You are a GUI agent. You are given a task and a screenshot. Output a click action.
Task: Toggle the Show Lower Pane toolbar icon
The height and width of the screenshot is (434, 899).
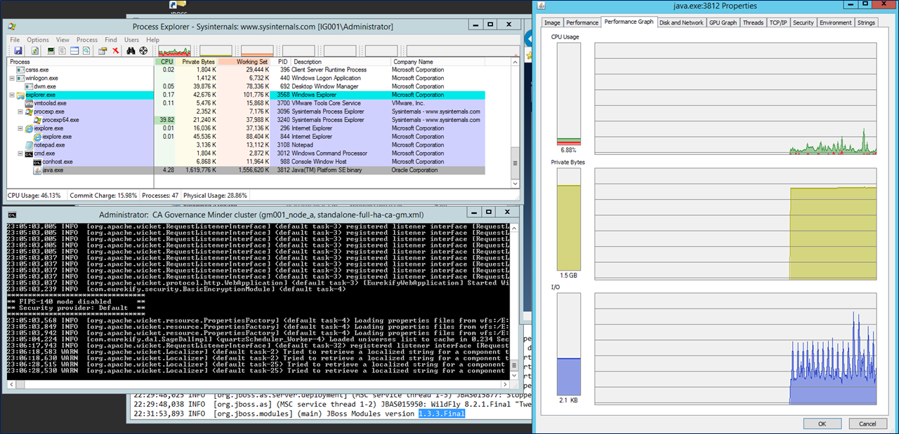[x=74, y=50]
